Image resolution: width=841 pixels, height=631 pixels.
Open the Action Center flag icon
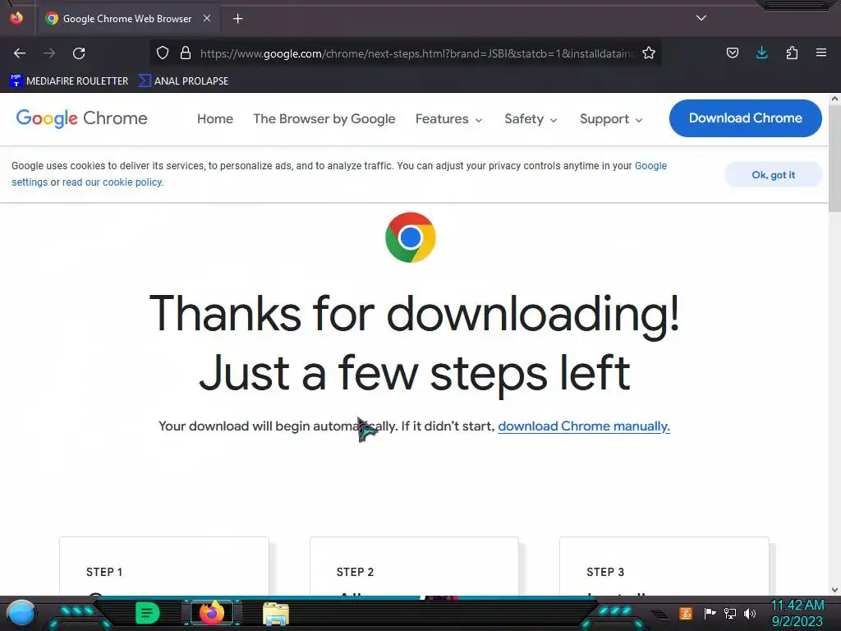pyautogui.click(x=710, y=613)
